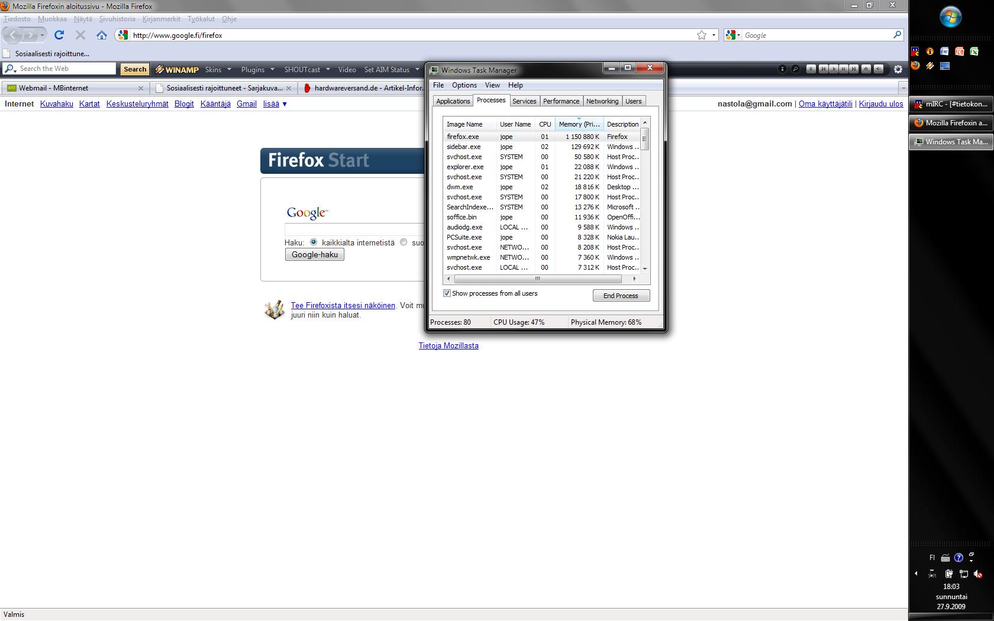Launch Excel from the quick launch icons
The height and width of the screenshot is (621, 994).
pyautogui.click(x=974, y=51)
